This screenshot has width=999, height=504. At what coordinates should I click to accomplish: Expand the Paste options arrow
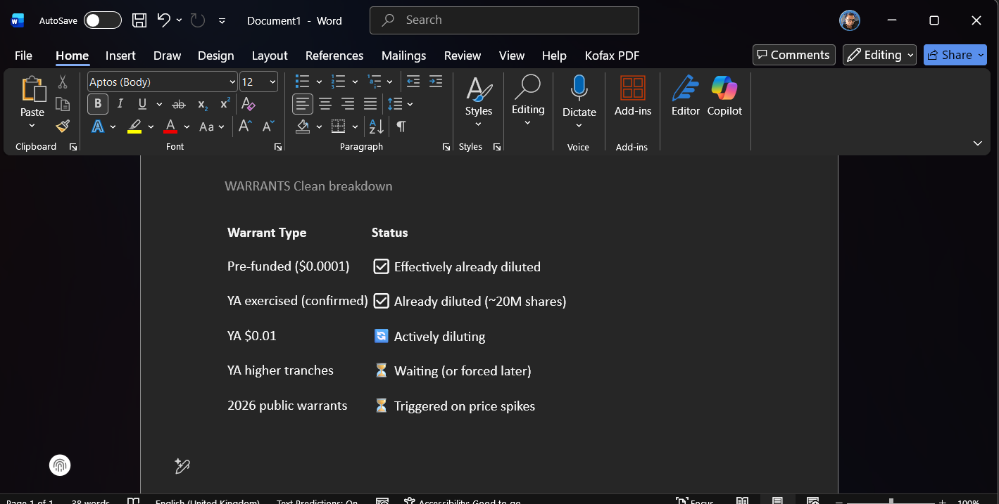pyautogui.click(x=32, y=127)
